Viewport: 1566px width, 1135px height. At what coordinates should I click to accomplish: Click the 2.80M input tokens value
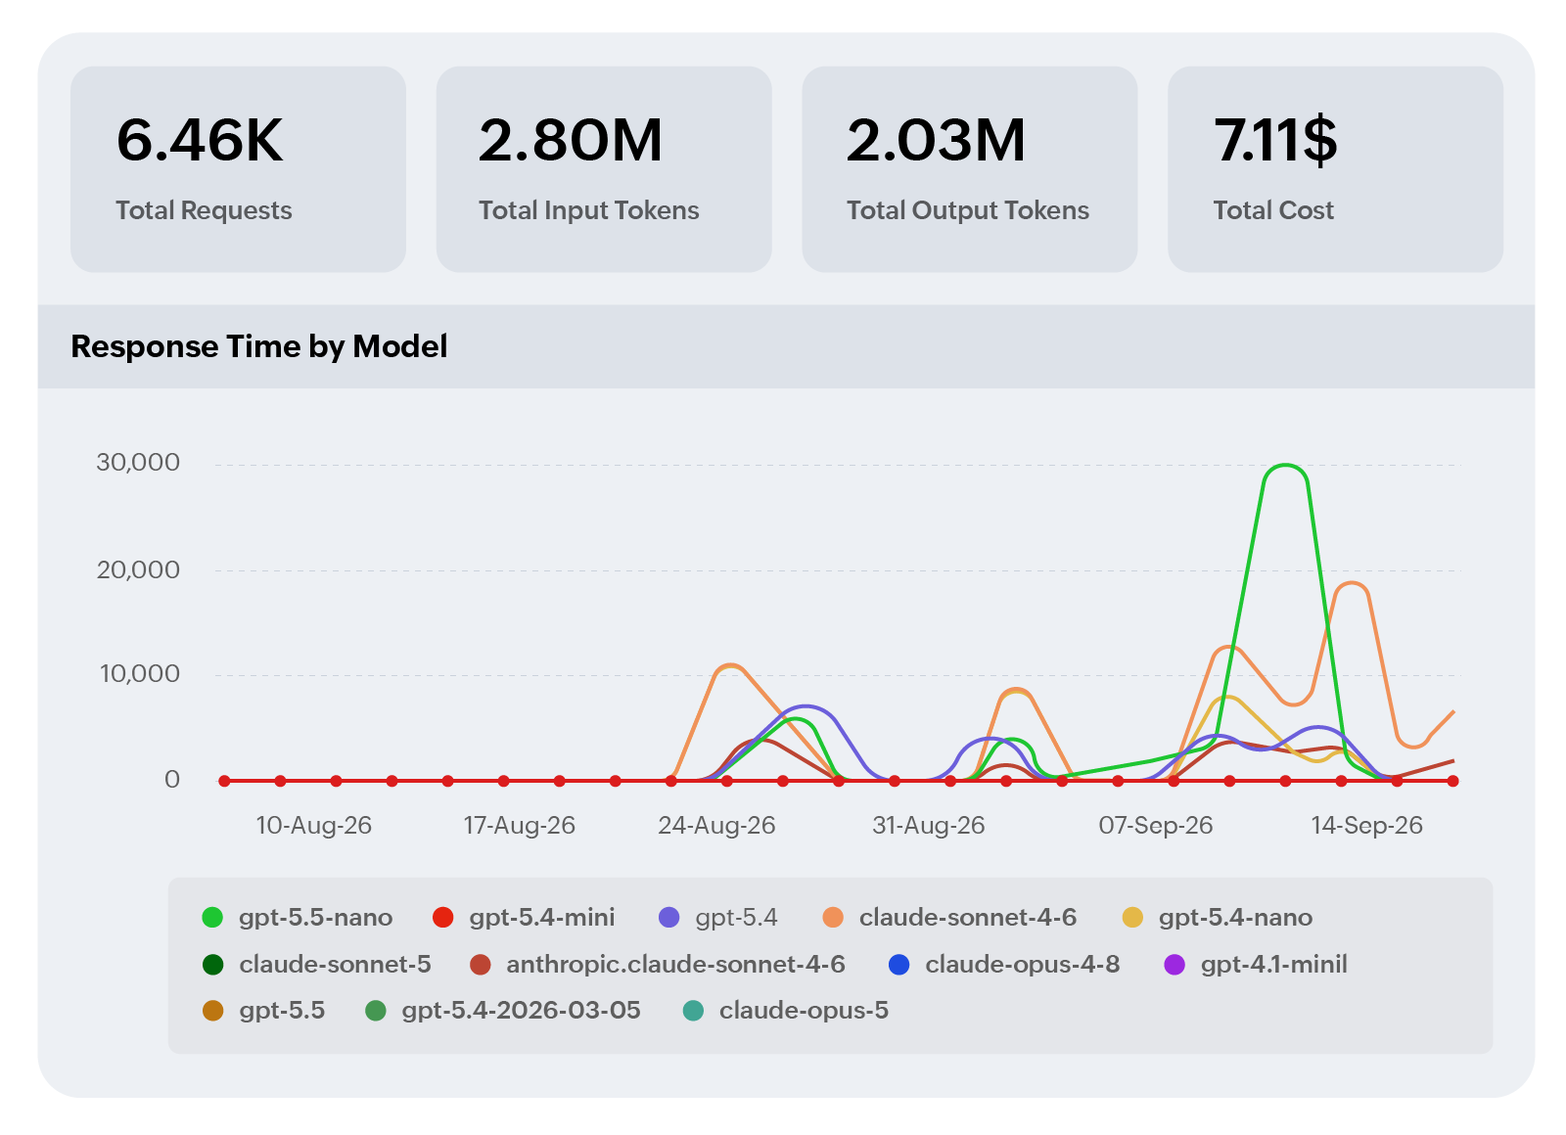571,140
